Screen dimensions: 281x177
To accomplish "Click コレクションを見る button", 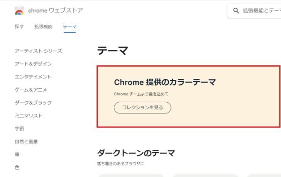I will [x=142, y=107].
